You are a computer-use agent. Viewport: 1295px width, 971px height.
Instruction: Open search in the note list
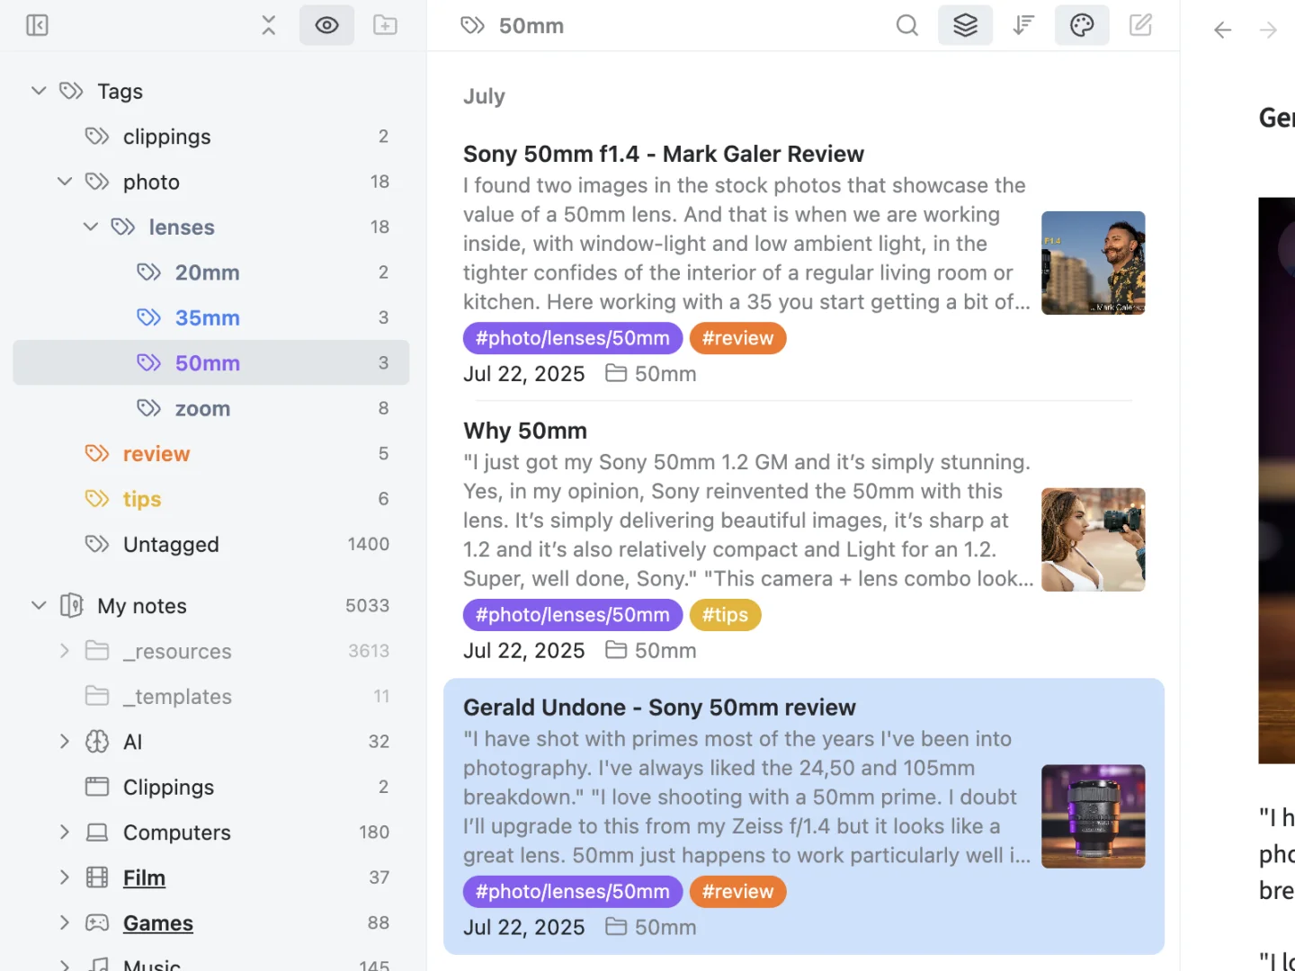(907, 25)
